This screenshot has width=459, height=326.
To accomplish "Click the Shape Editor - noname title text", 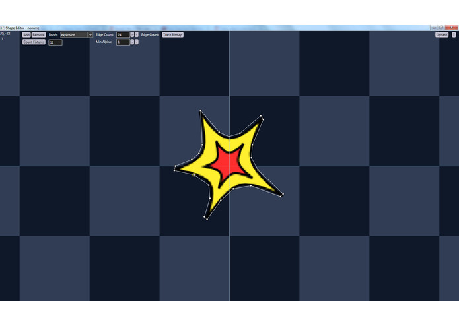I will tap(22, 28).
